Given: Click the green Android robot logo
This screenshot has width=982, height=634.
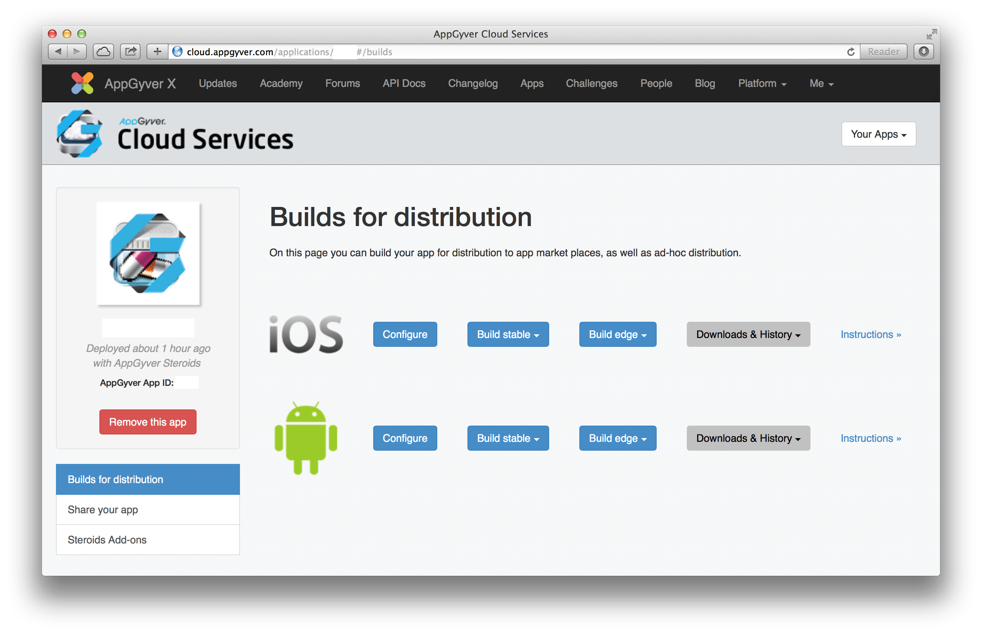Looking at the screenshot, I should click(306, 438).
